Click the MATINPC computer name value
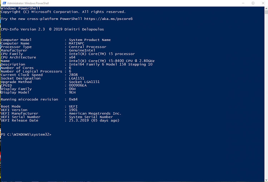Screen dimensions: 268x182 (76, 43)
